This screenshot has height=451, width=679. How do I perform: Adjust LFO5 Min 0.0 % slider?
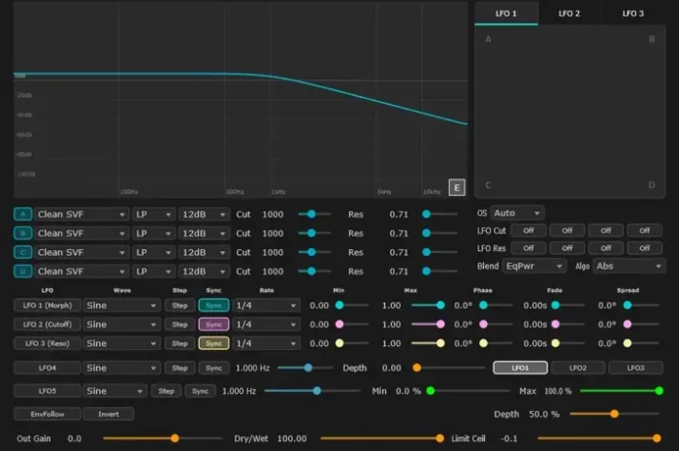click(468, 391)
